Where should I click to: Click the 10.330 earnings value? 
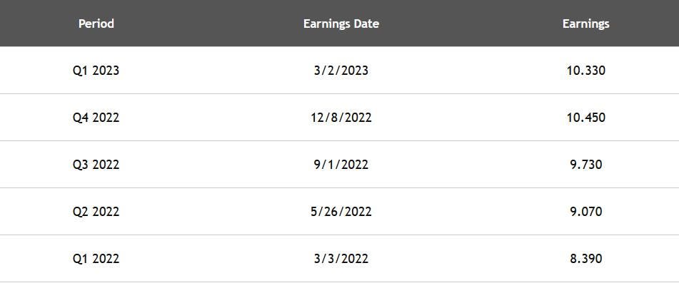coord(586,71)
